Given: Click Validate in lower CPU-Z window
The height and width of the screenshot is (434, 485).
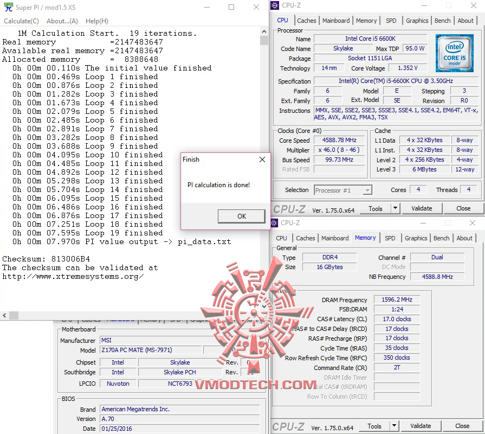Looking at the screenshot, I should click(421, 426).
